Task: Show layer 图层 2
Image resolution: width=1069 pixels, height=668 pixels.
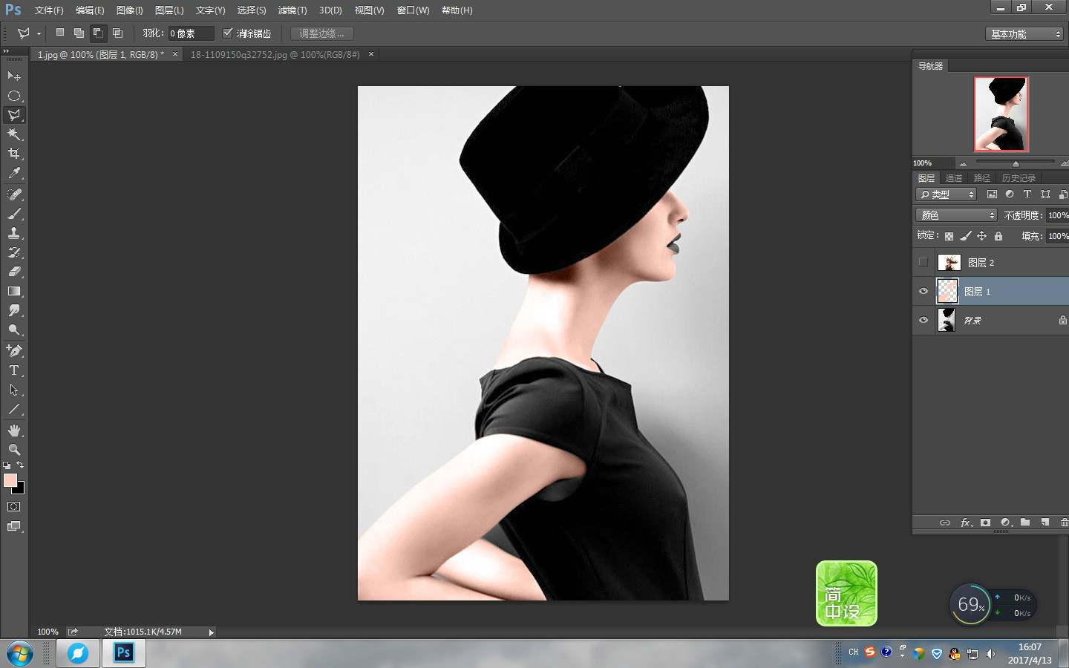Action: pyautogui.click(x=923, y=262)
